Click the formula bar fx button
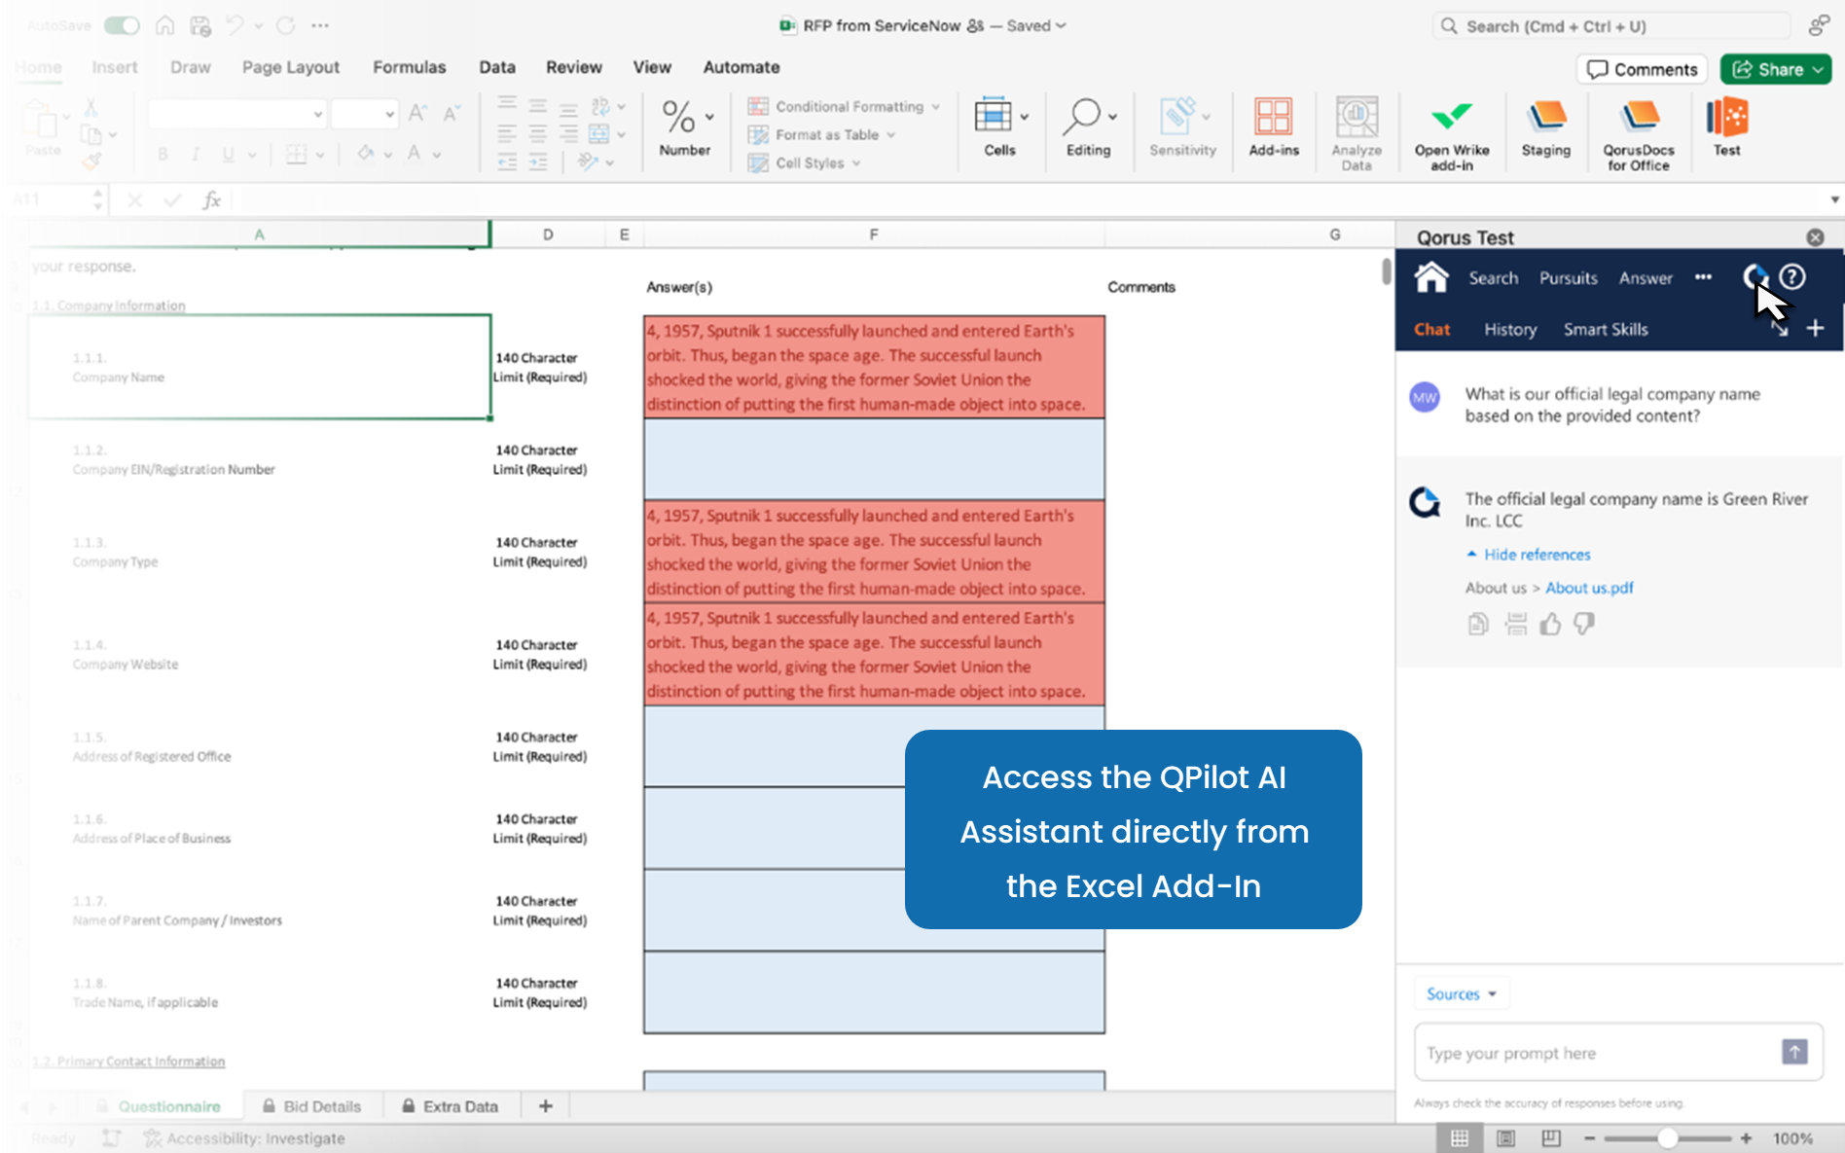This screenshot has width=1845, height=1153. pos(211,200)
